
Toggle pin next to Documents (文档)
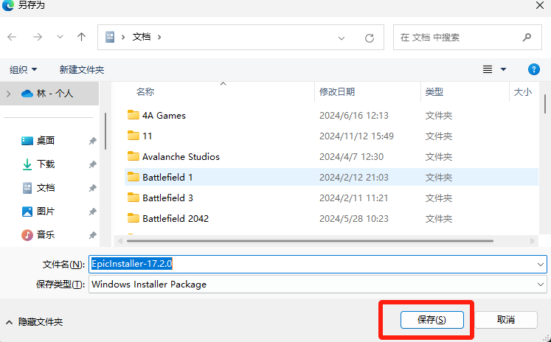[92, 188]
